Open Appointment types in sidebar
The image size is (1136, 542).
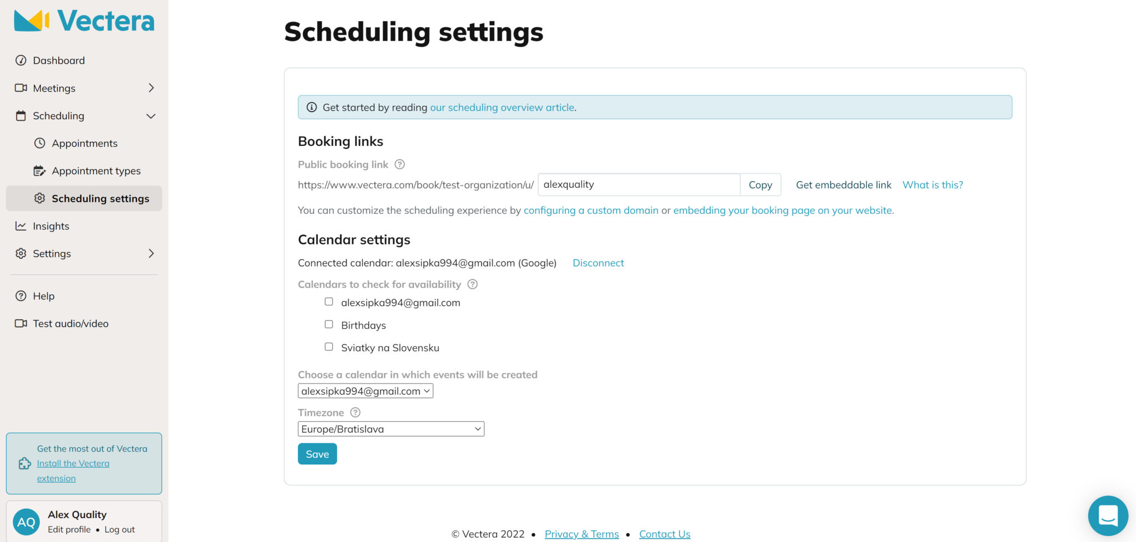click(96, 171)
